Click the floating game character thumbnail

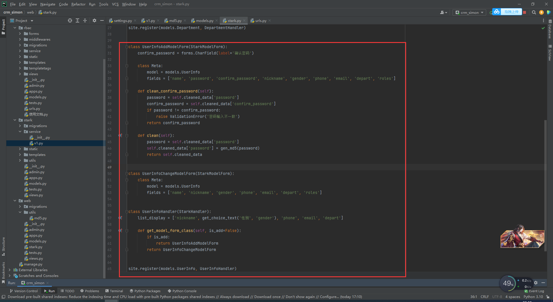click(x=522, y=237)
